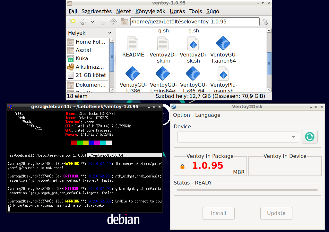Image resolution: width=329 pixels, height=232 pixels.
Task: Click the sidebar scroll down arrow
Action: [112, 90]
